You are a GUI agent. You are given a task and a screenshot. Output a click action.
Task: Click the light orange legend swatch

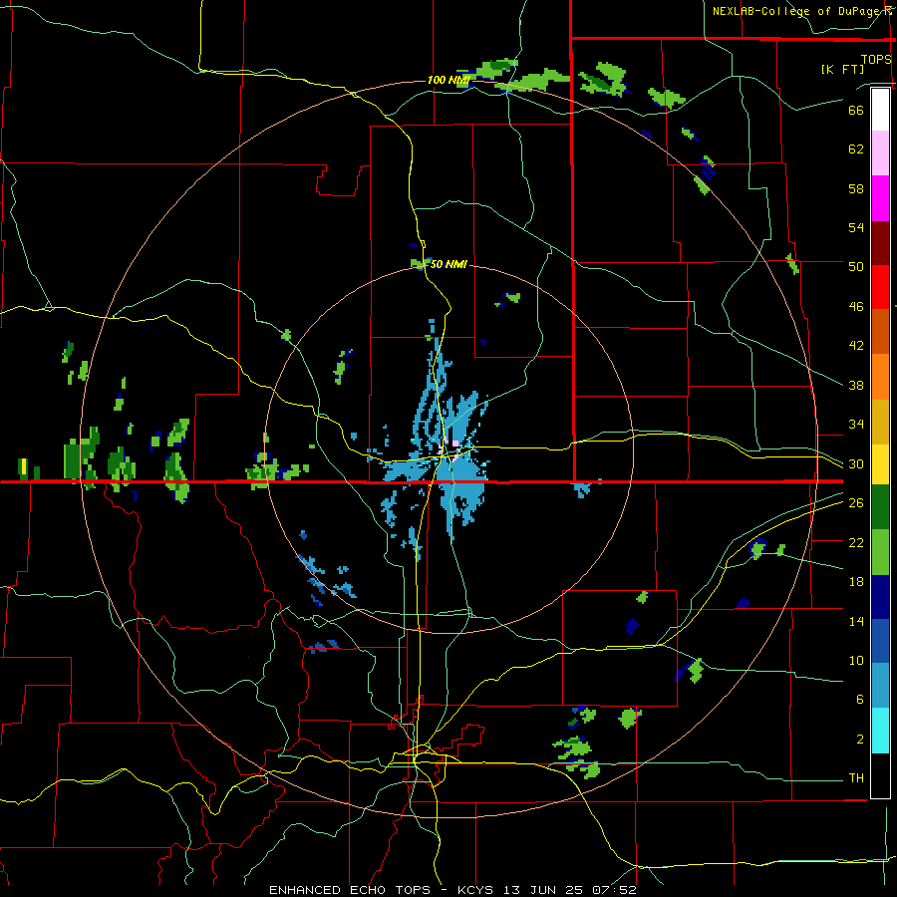[x=880, y=377]
